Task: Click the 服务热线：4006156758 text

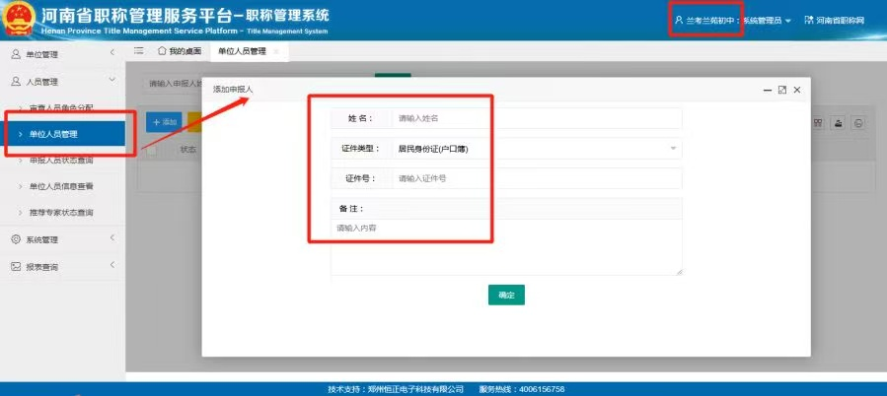Action: (522, 389)
